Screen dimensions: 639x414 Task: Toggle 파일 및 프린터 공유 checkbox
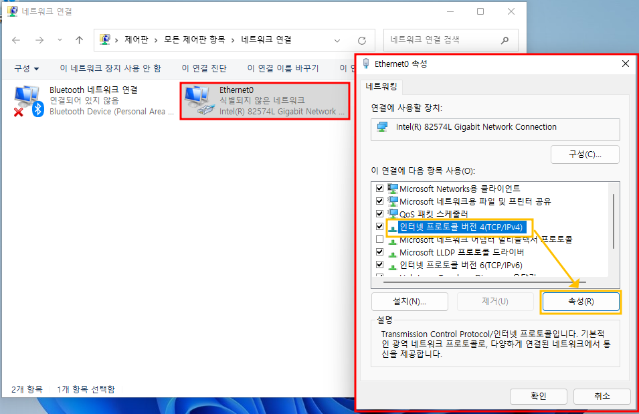pos(379,201)
